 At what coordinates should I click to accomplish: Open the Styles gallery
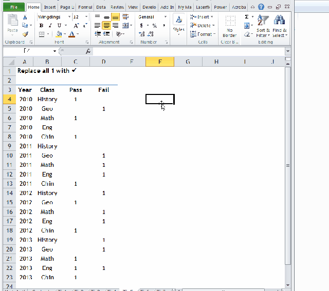179,25
